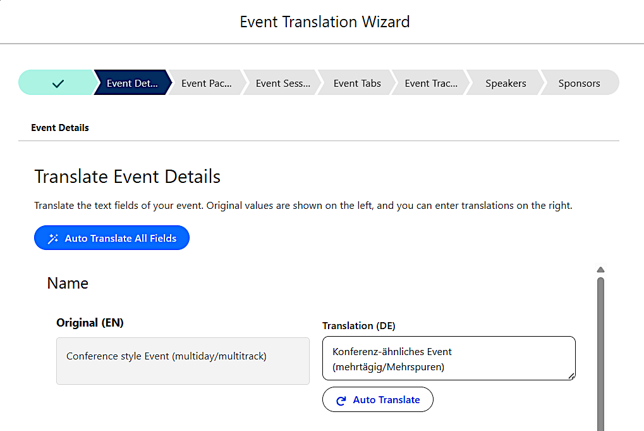Open the Speakers step
This screenshot has height=431, width=644.
click(x=506, y=83)
